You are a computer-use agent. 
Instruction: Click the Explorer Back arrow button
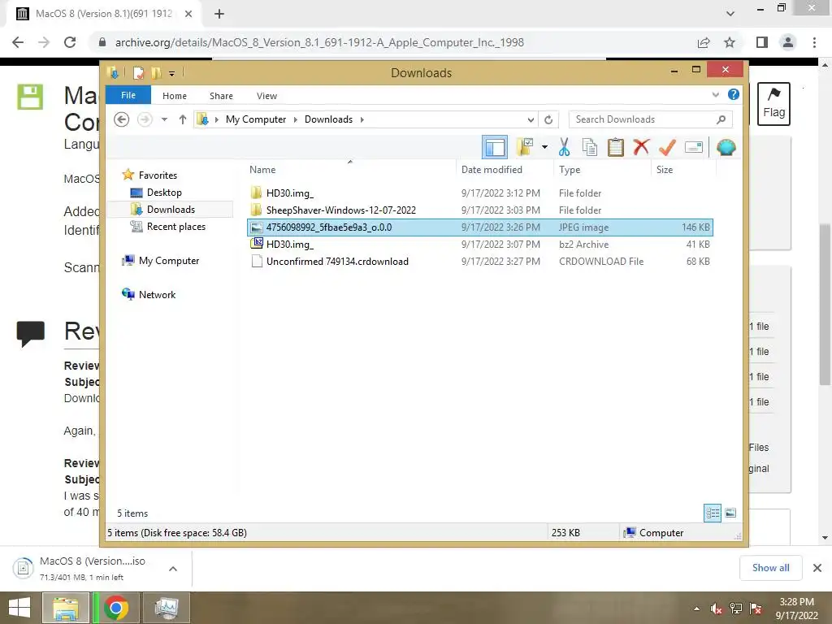coord(122,119)
